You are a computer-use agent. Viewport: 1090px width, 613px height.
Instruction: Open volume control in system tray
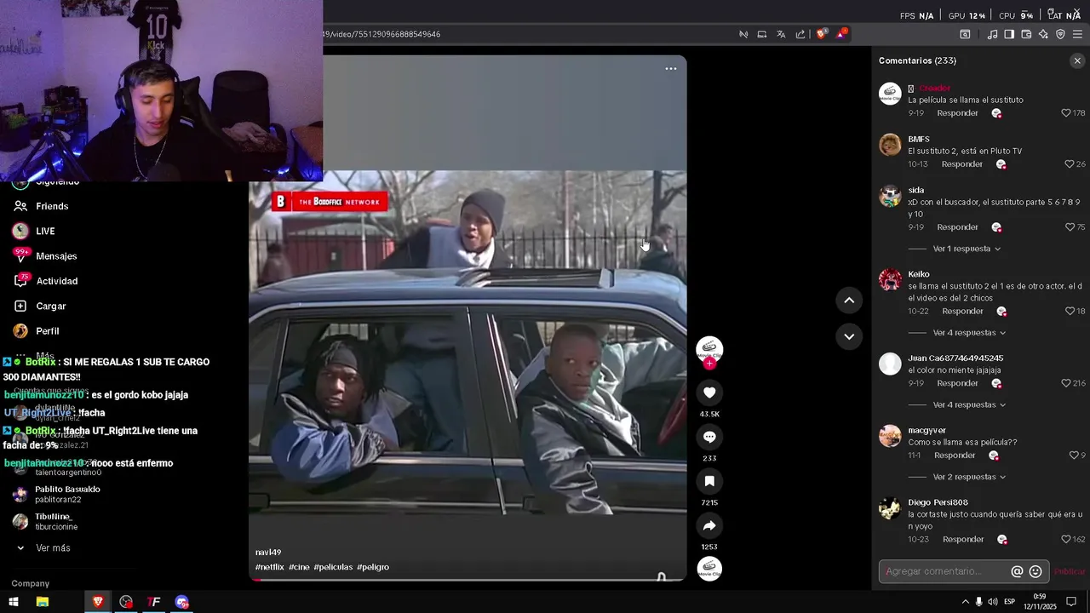click(993, 602)
